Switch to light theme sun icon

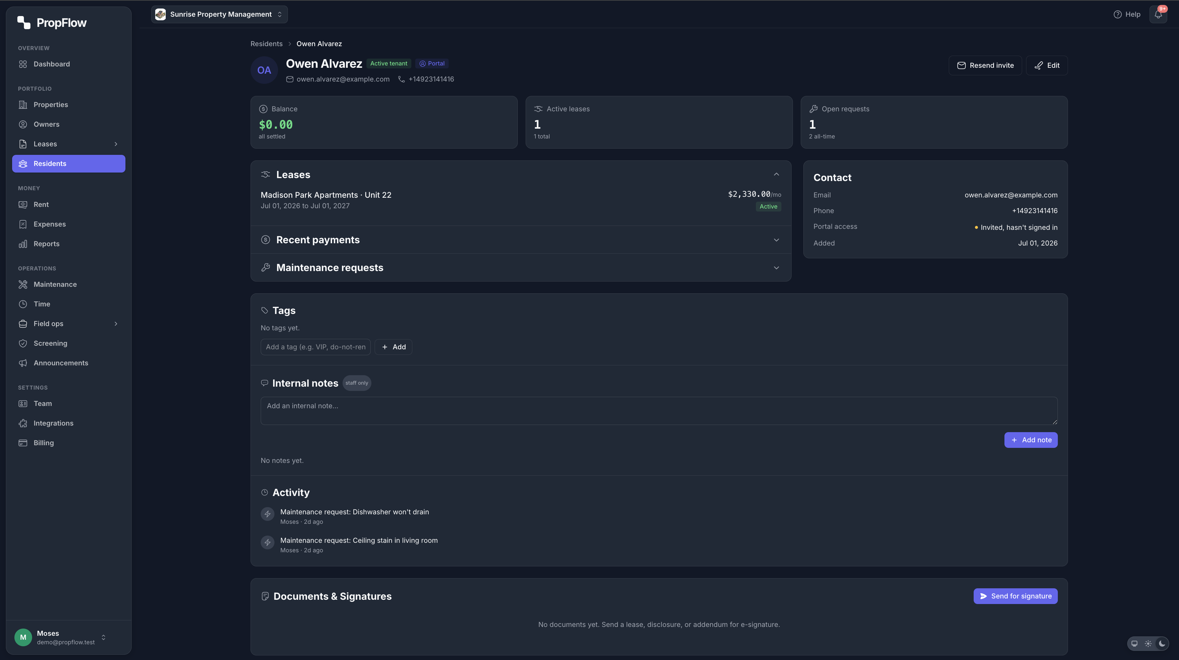coord(1148,644)
